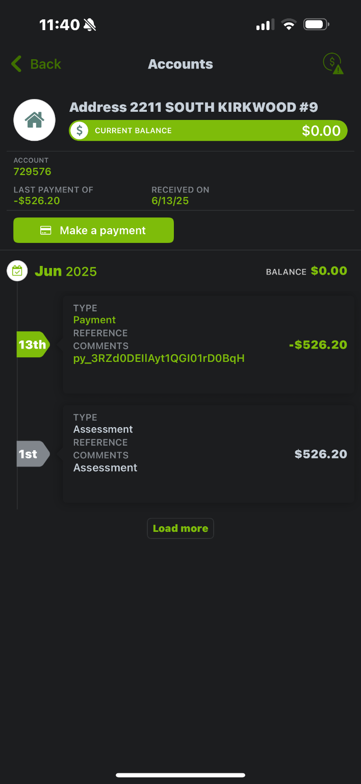Tap the silent bell status icon

[90, 24]
